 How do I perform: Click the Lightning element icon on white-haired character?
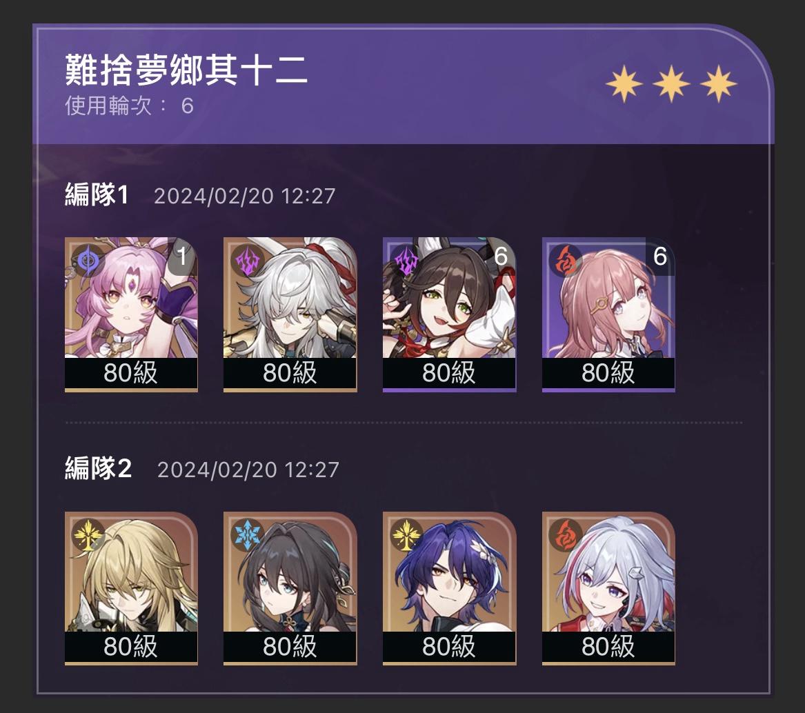coord(247,260)
